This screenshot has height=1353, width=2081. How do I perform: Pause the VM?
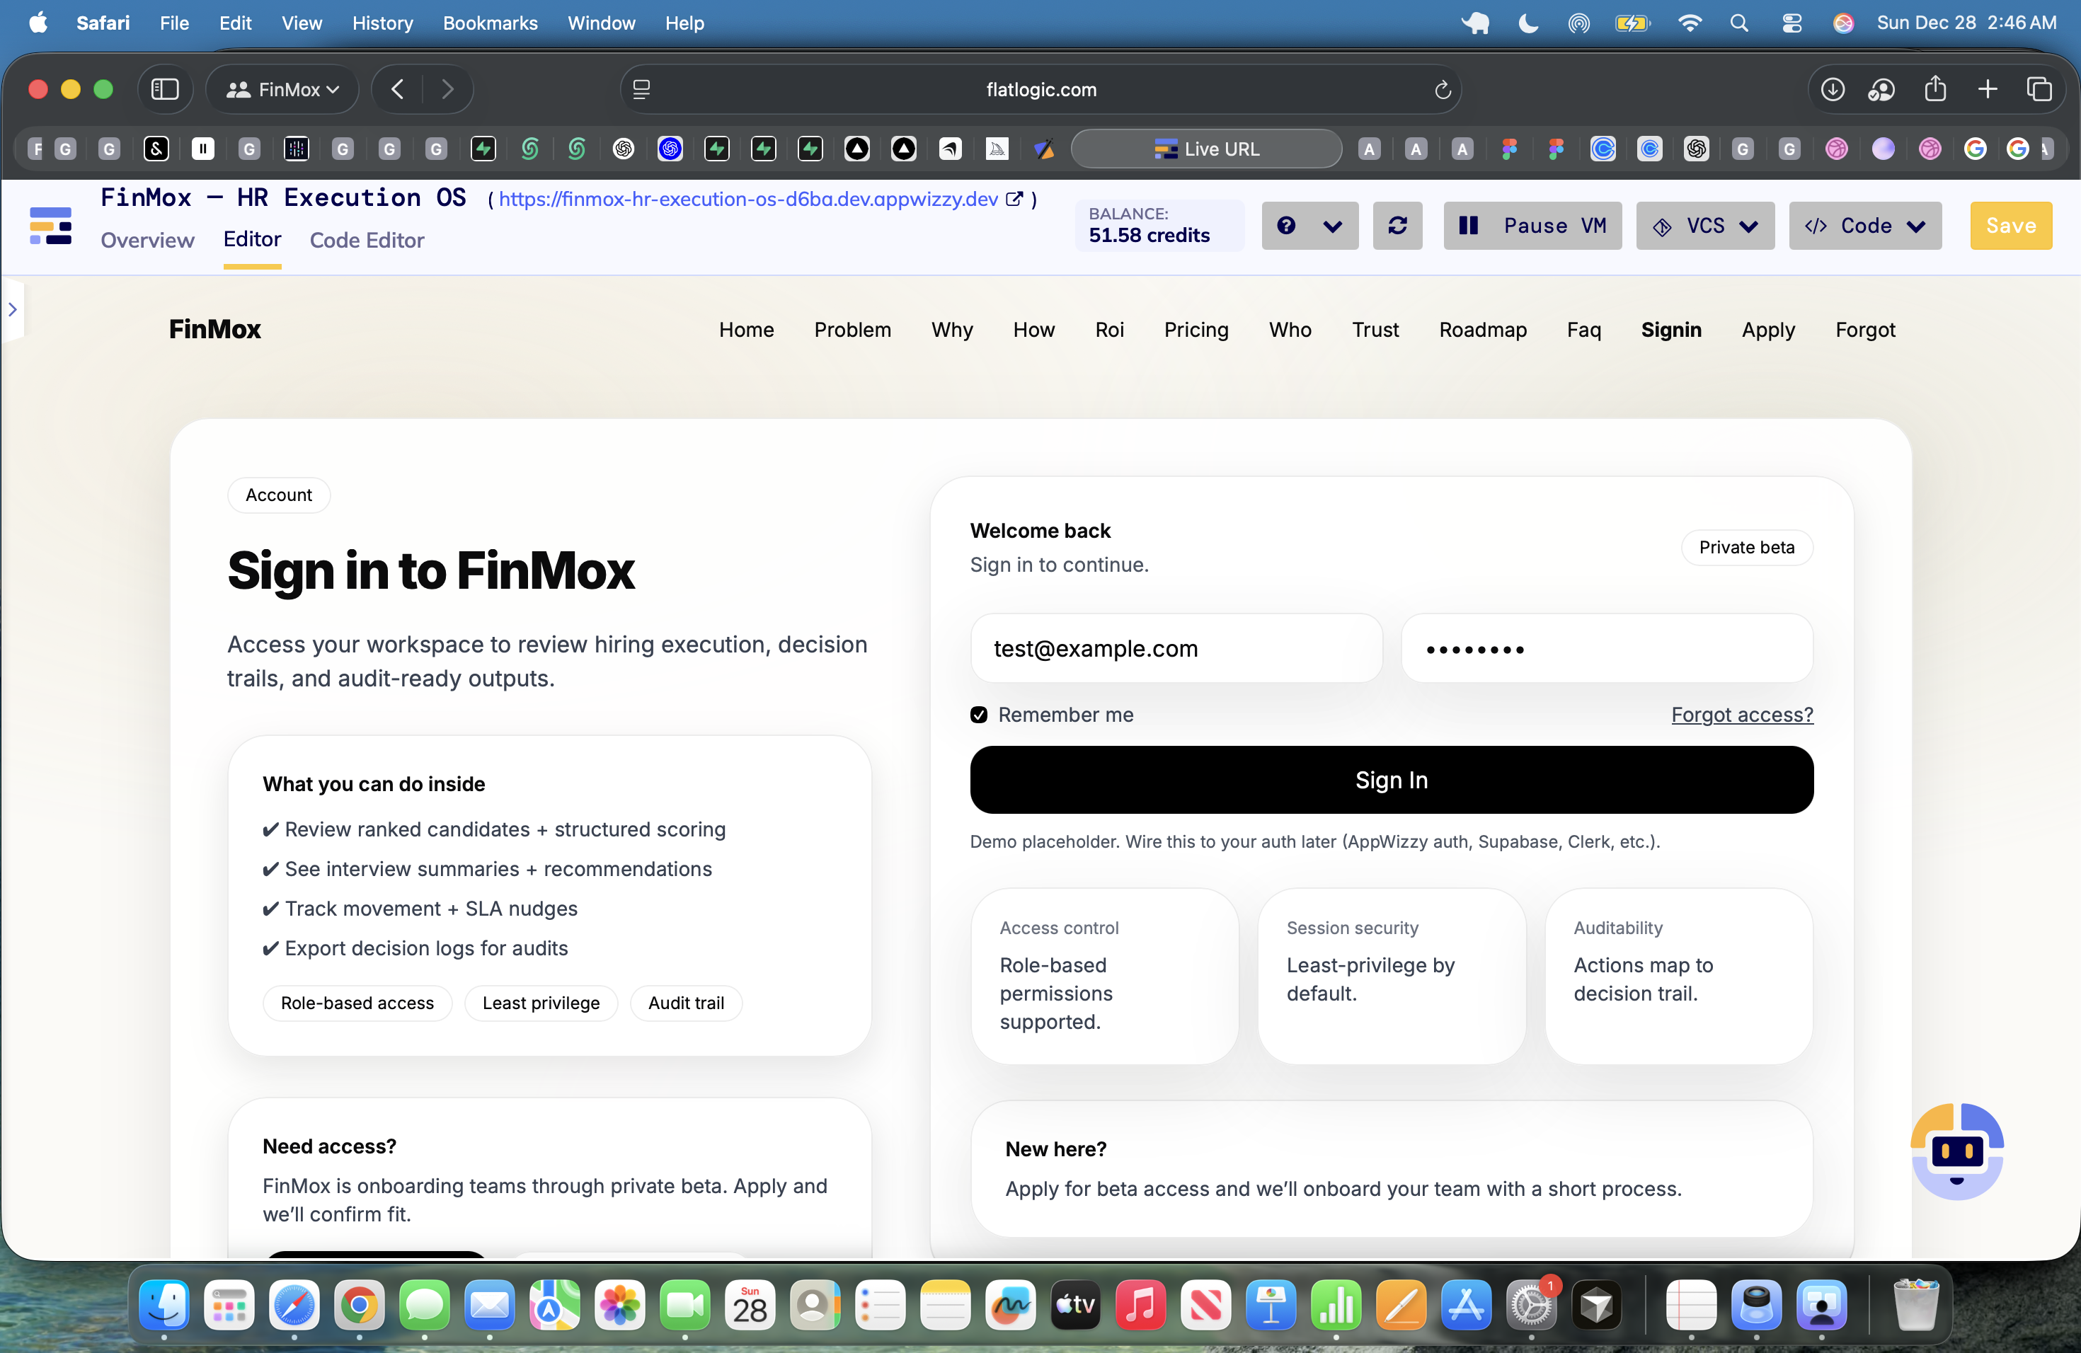click(x=1532, y=226)
